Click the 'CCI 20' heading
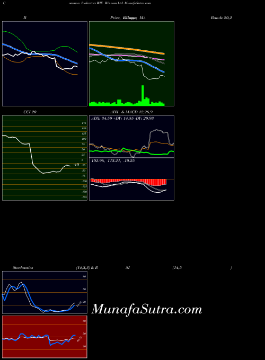 (x=30, y=112)
